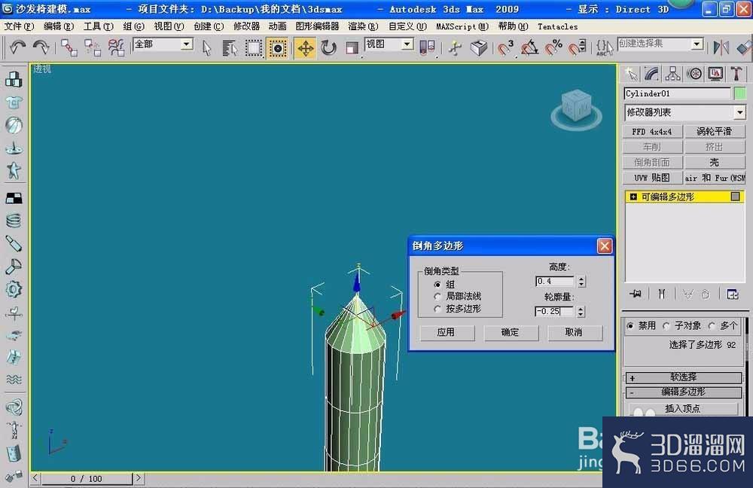Image resolution: width=753 pixels, height=488 pixels.
Task: Open the 创建选择集 dropdown
Action: pyautogui.click(x=697, y=44)
